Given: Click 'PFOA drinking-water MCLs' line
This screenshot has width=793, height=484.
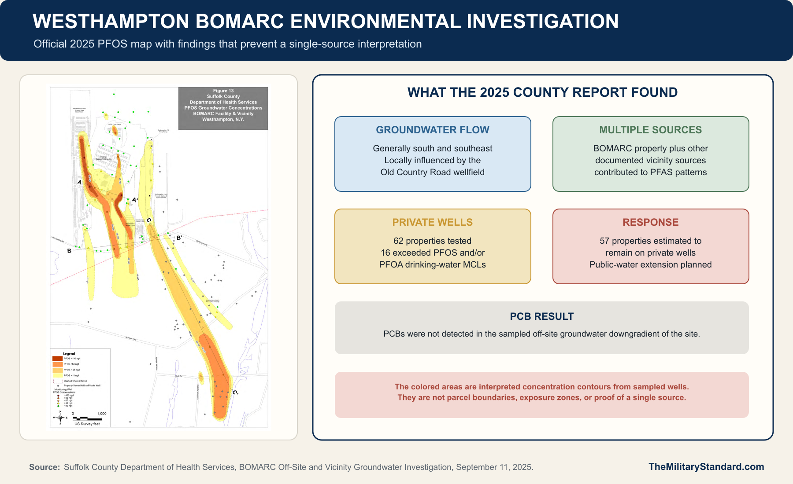Looking at the screenshot, I should [x=433, y=264].
